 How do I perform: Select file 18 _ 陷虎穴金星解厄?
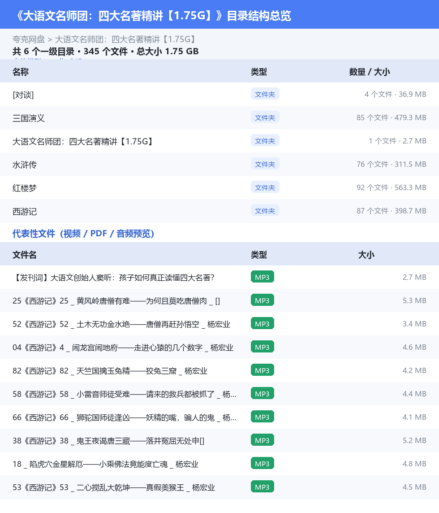(105, 464)
